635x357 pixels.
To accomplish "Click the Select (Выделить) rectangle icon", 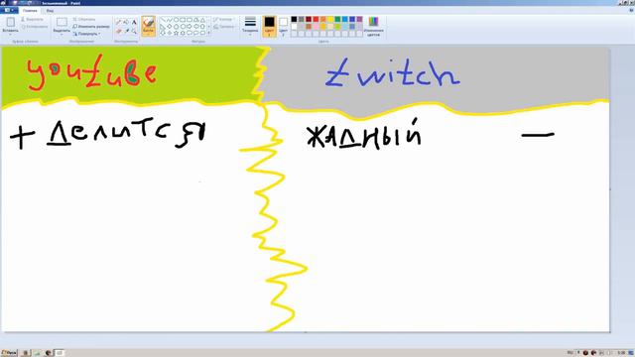I will click(62, 22).
